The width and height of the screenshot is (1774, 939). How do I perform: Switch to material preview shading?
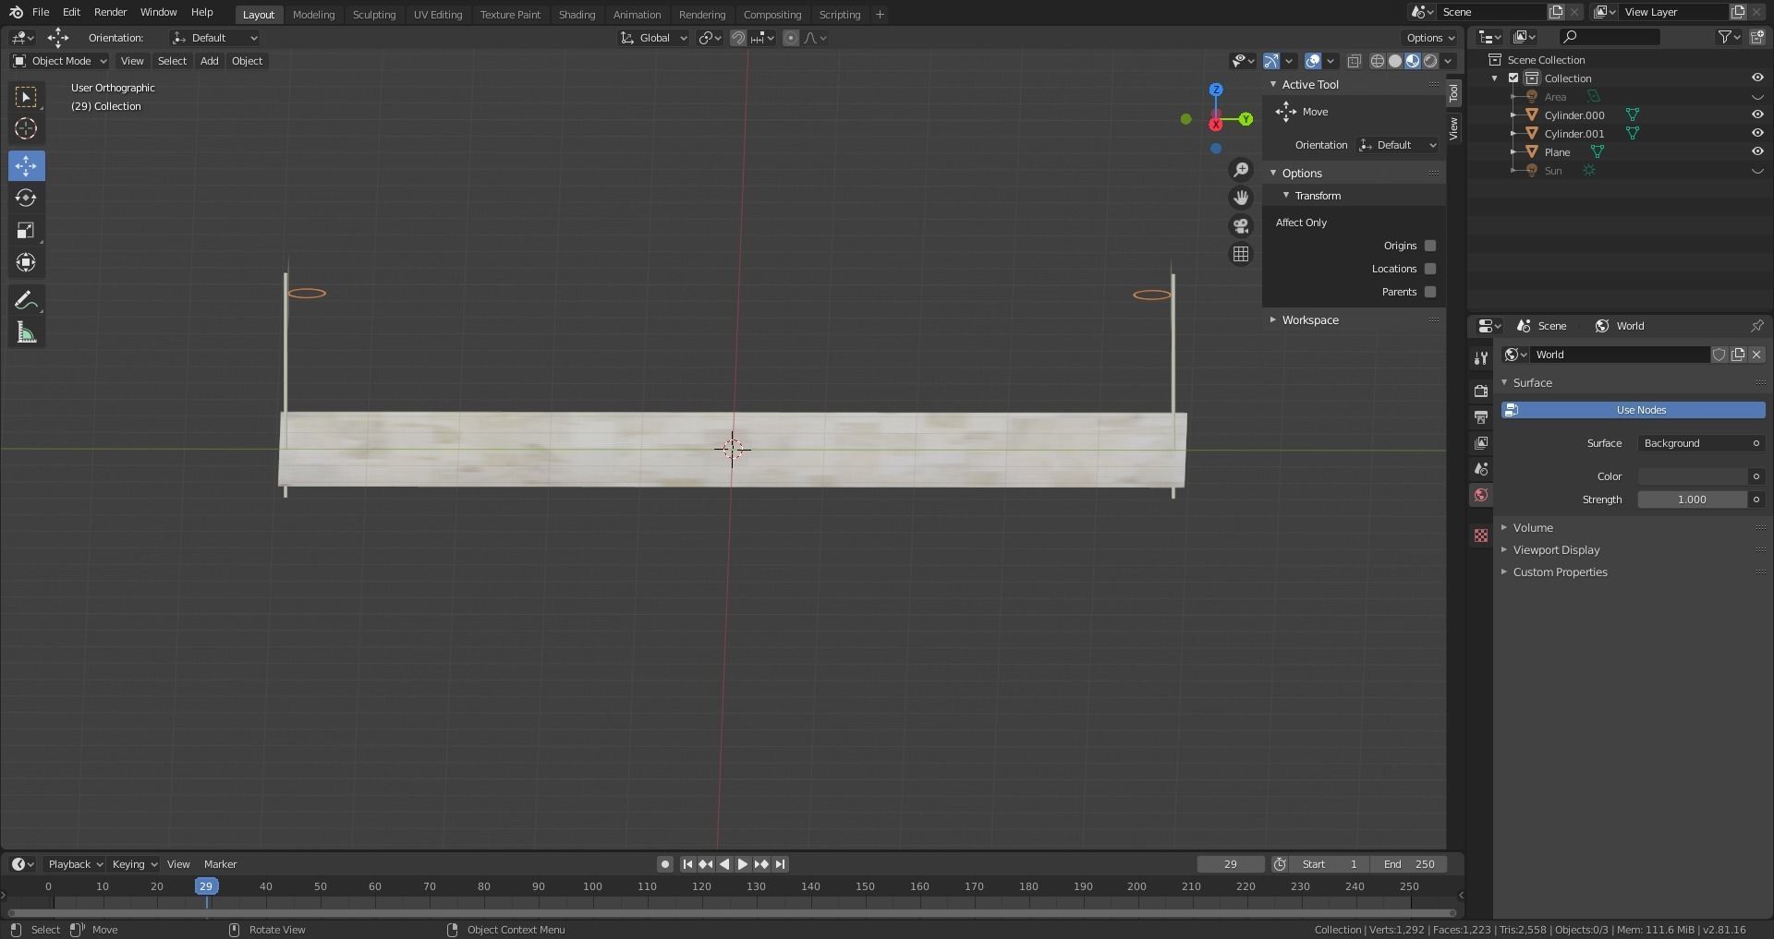[1413, 61]
